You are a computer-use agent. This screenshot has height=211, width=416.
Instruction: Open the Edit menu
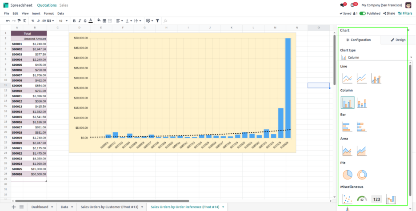pos(16,13)
